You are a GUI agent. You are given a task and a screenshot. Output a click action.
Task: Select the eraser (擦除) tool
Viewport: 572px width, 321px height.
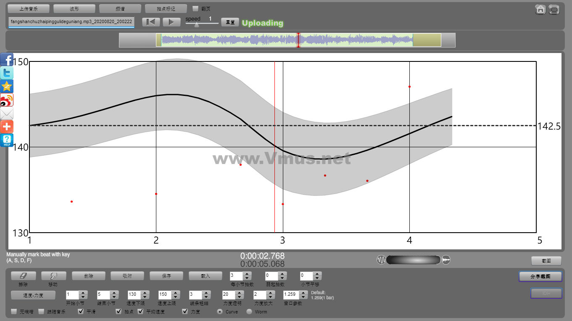click(x=23, y=276)
